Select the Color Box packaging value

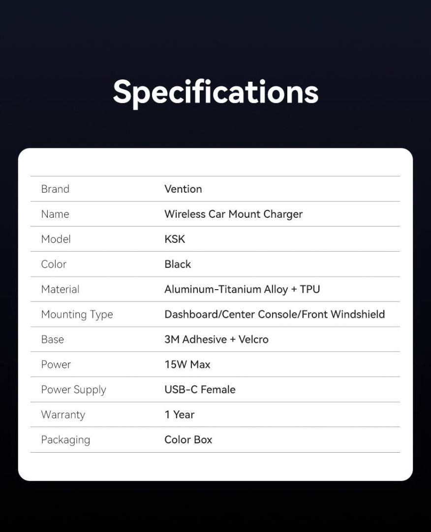coord(188,440)
